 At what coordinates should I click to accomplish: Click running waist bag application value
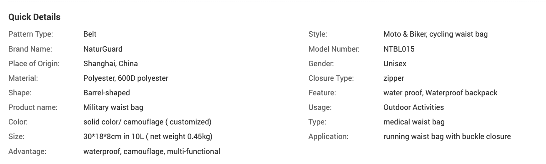(447, 137)
